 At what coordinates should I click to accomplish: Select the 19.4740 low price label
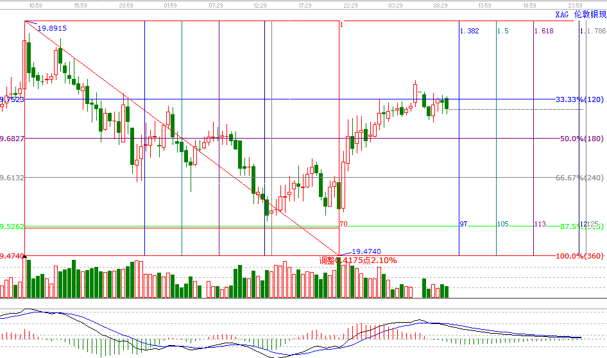[x=366, y=251]
